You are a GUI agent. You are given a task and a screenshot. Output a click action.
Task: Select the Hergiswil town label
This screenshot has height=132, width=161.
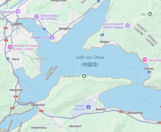[x=16, y=90]
